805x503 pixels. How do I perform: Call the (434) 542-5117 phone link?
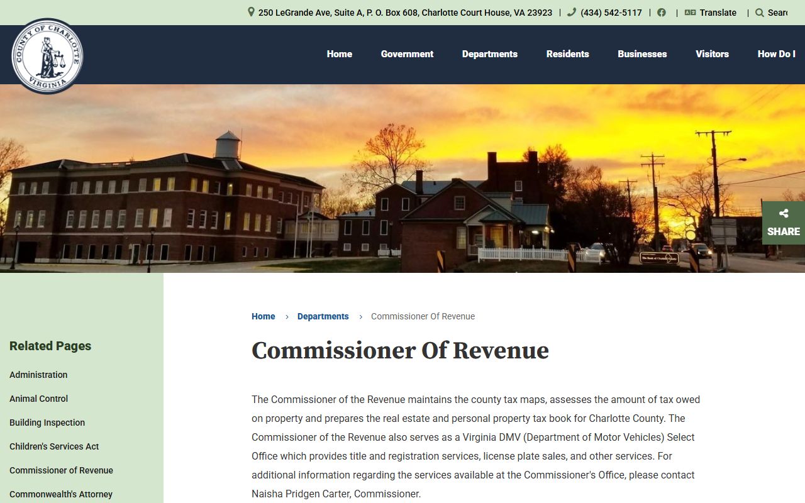[611, 13]
